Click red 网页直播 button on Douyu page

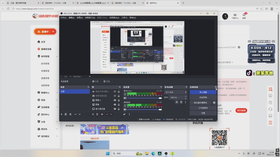click(x=241, y=111)
